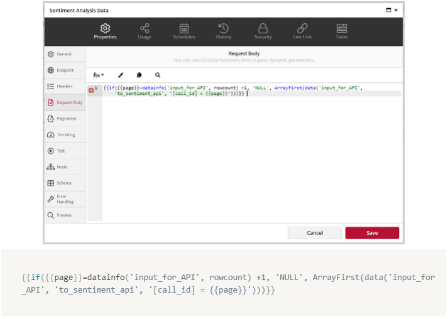Switch to the Tasks tab
Image resolution: width=448 pixels, height=319 pixels.
342,31
